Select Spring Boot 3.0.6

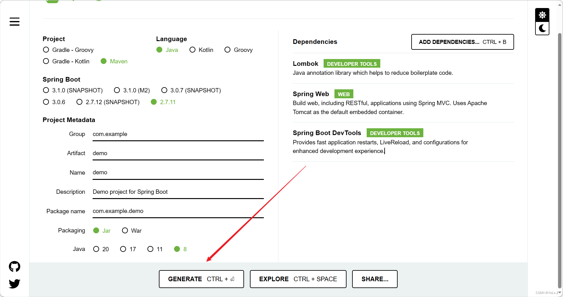tap(54, 102)
